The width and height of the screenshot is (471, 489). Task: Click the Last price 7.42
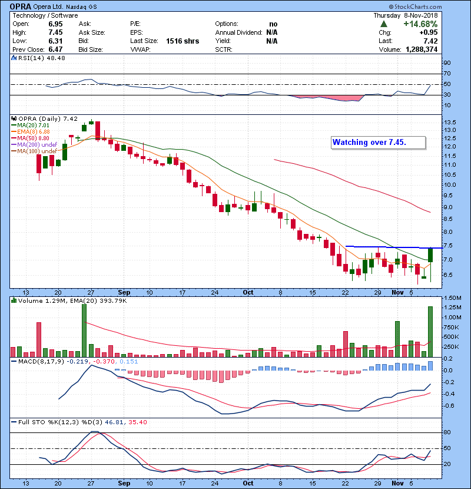pyautogui.click(x=430, y=41)
